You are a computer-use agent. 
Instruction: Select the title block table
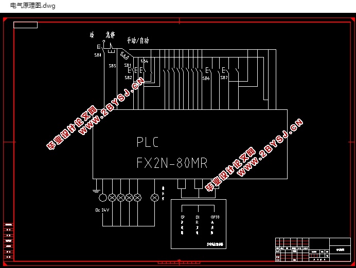click(x=313, y=250)
